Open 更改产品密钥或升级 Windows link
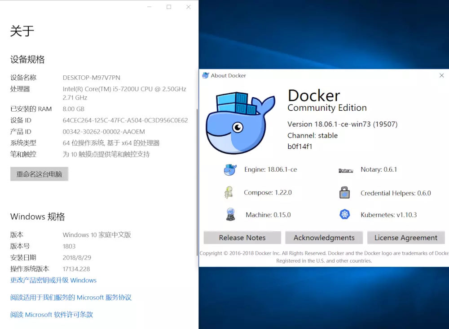 (x=53, y=280)
